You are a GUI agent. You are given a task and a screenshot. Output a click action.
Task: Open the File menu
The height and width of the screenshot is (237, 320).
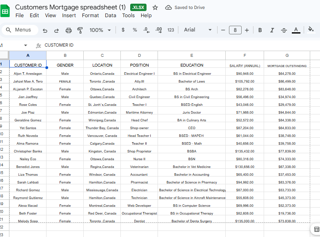[x=20, y=16]
